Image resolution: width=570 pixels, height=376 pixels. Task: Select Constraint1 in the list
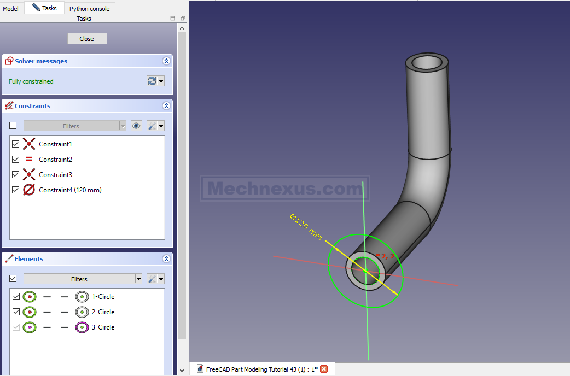pos(56,144)
